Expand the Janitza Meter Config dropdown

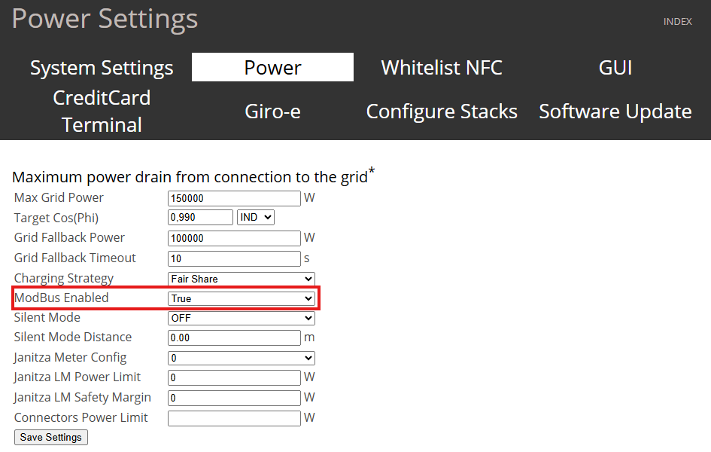point(241,358)
